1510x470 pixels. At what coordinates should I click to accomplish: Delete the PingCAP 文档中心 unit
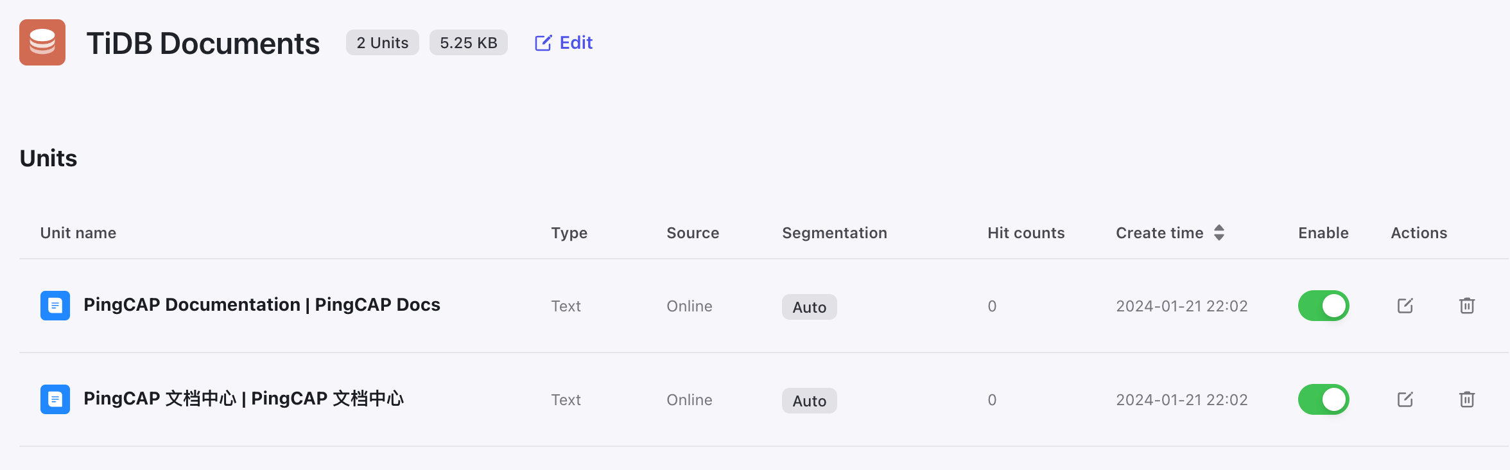click(x=1467, y=399)
